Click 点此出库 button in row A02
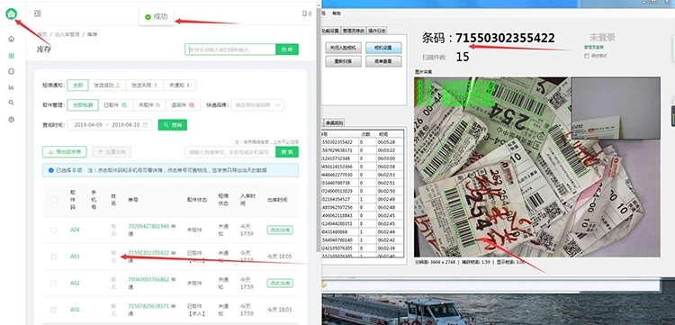The image size is (675, 325). [x=280, y=284]
